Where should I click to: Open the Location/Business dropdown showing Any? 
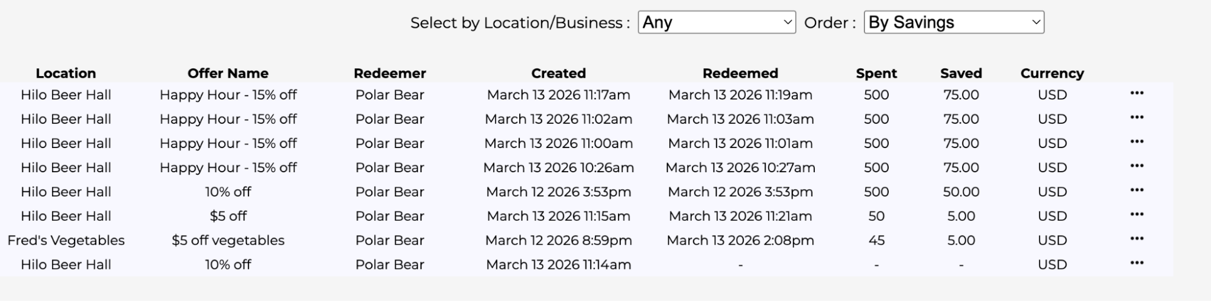716,22
